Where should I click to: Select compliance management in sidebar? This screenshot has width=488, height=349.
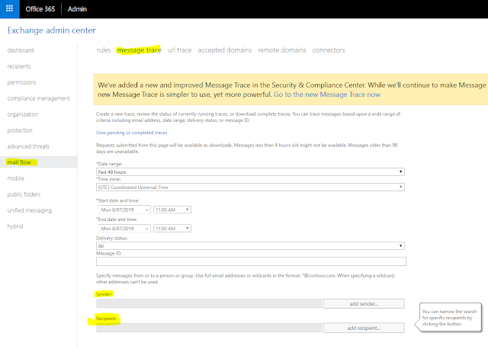[x=39, y=98]
